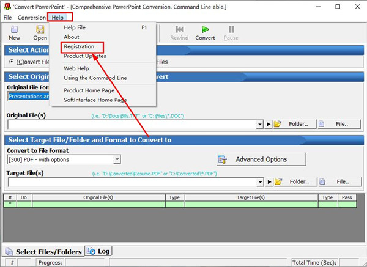367x267 pixels.
Task: Choose Product Home Page menu item
Action: click(x=103, y=90)
